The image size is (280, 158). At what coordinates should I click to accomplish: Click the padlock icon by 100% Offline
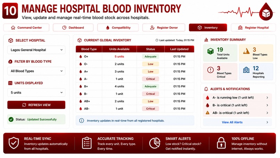(221, 143)
